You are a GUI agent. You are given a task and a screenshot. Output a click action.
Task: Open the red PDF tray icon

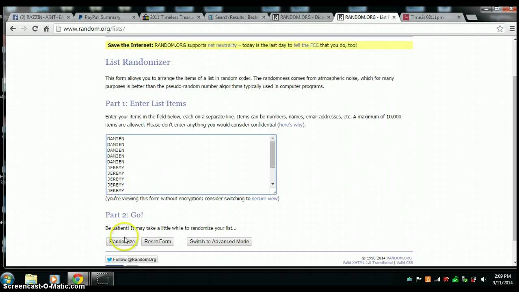446,279
